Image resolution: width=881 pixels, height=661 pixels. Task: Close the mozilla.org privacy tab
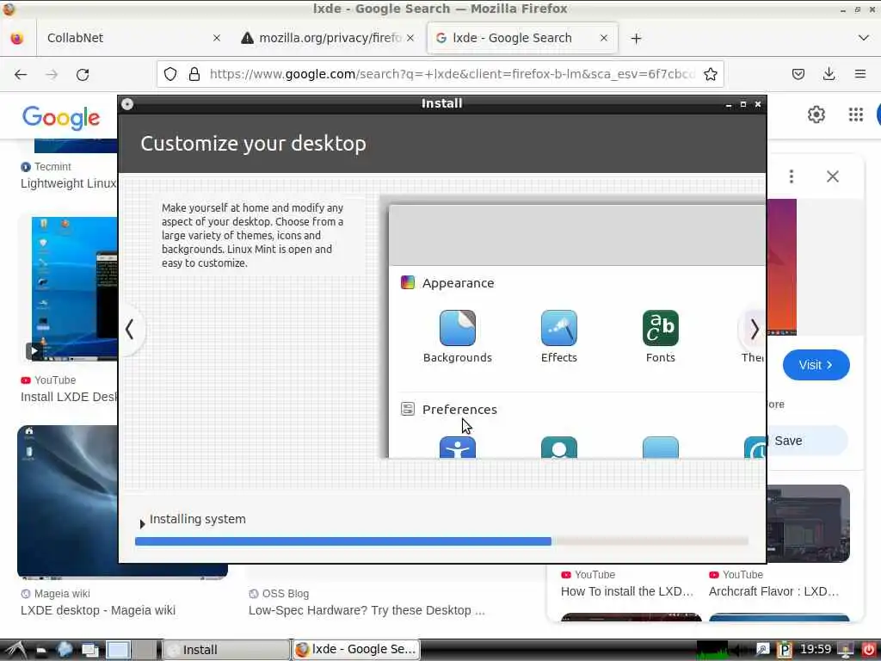(410, 38)
